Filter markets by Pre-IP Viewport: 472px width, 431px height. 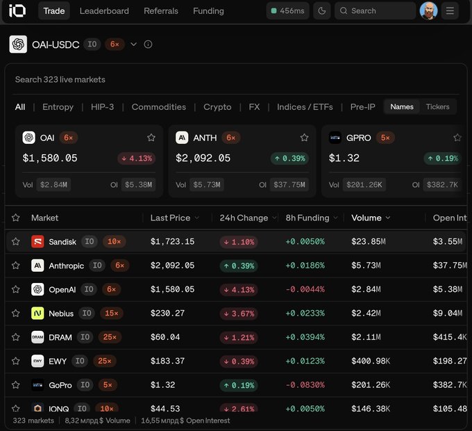(362, 107)
